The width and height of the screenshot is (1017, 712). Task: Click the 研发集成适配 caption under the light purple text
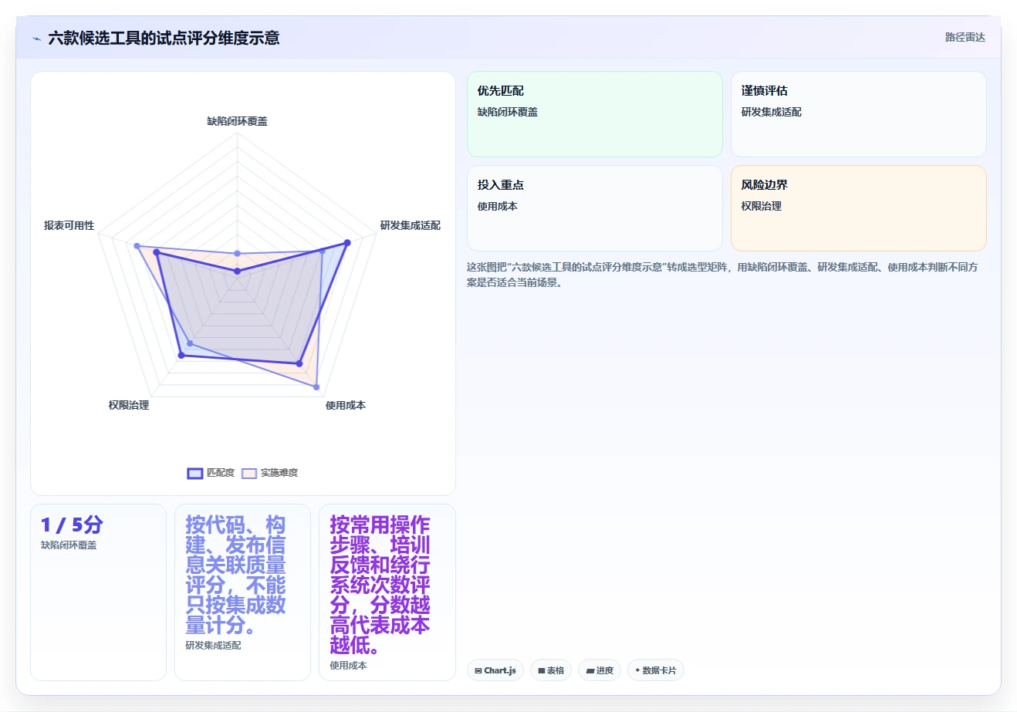click(x=213, y=646)
